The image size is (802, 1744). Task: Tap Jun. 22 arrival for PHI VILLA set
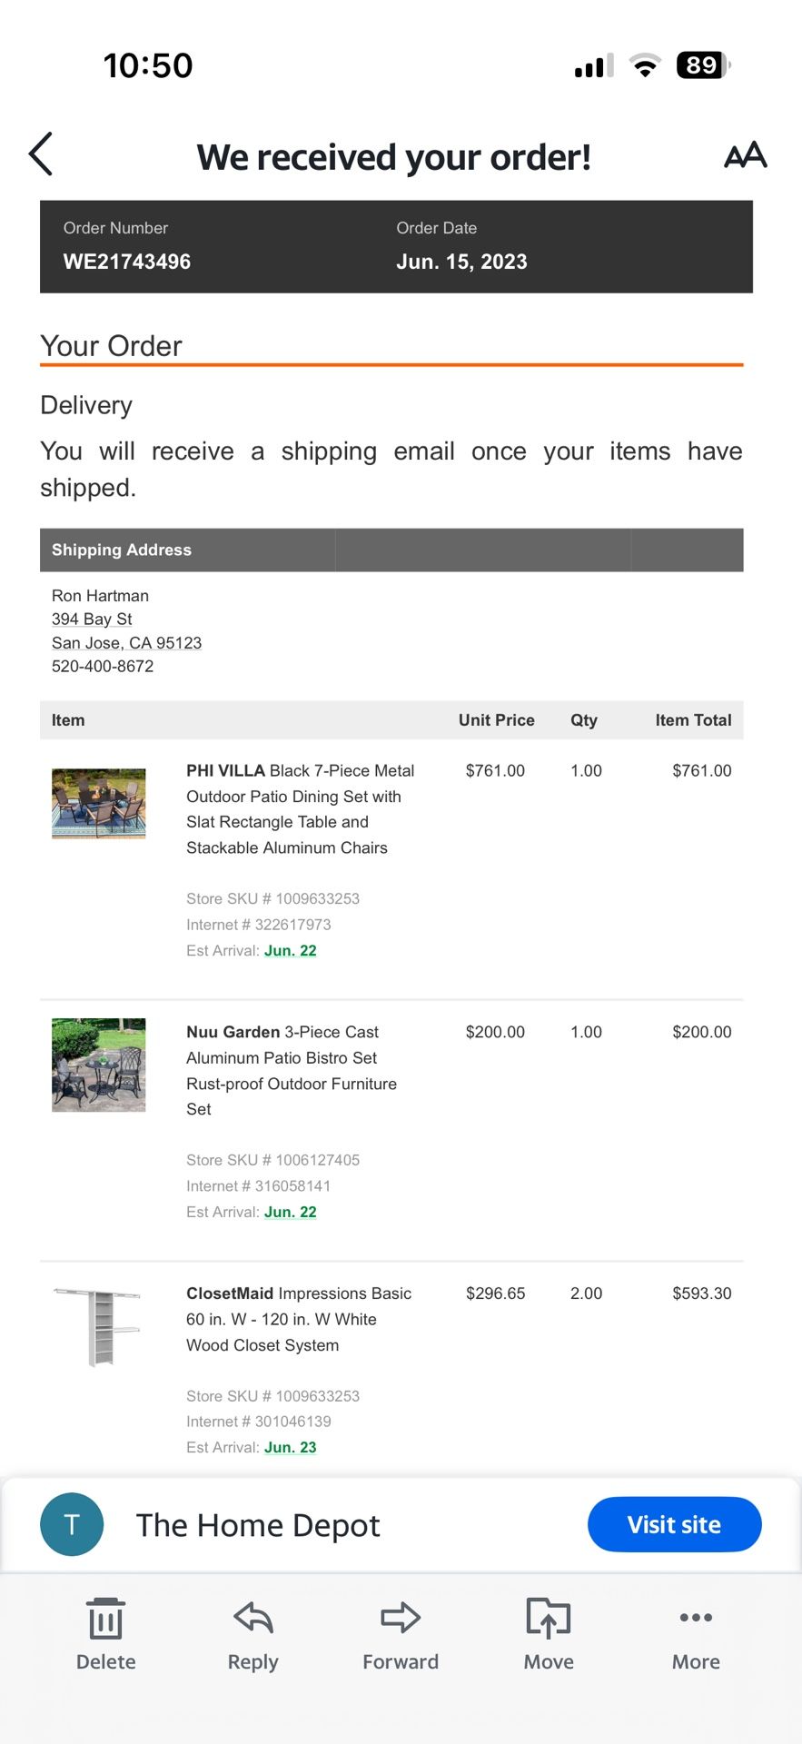pyautogui.click(x=291, y=951)
